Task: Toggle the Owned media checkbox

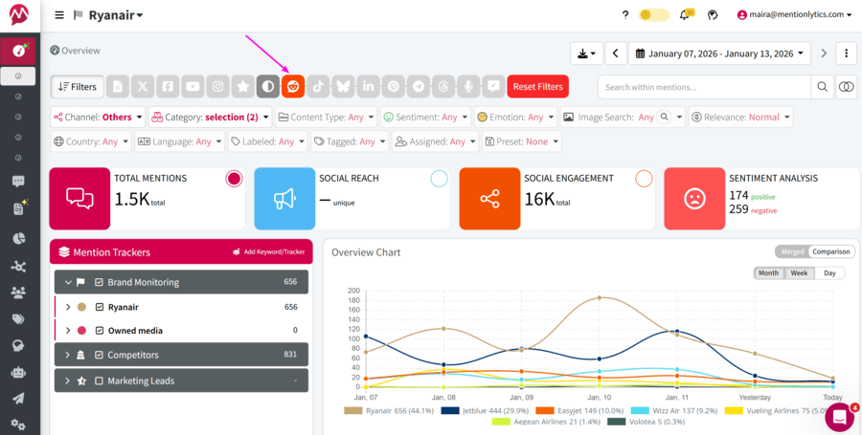Action: click(x=100, y=331)
